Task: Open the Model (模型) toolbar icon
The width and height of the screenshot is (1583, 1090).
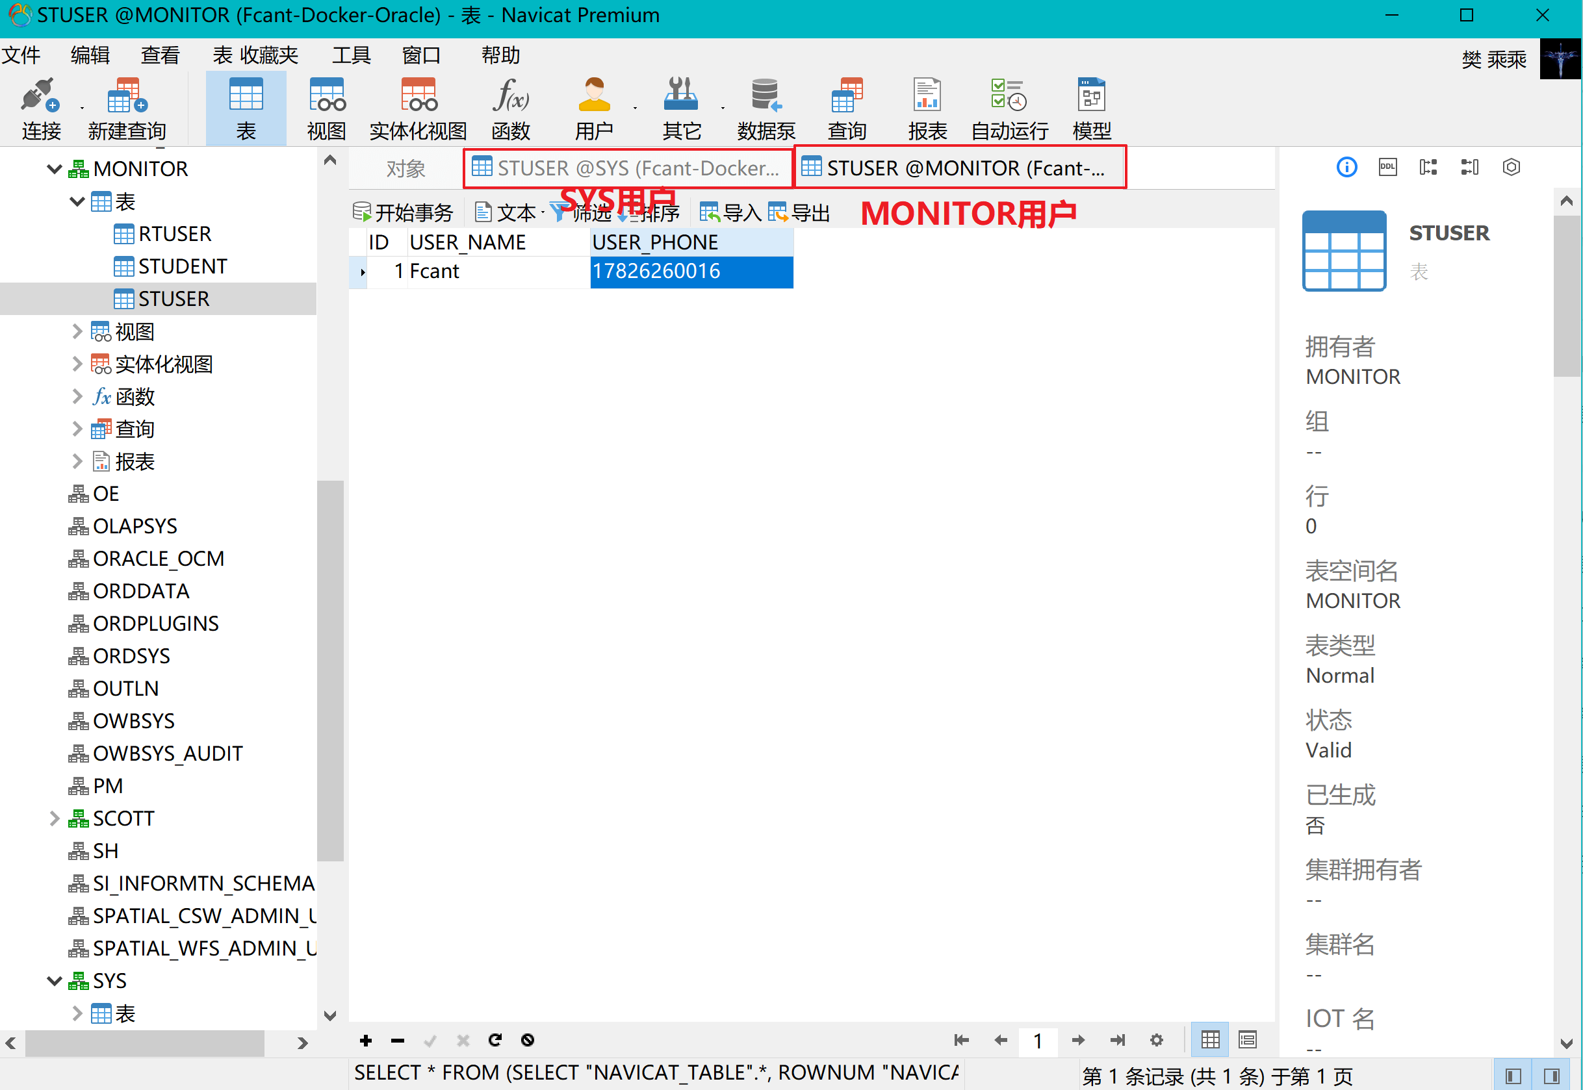Action: click(x=1091, y=109)
